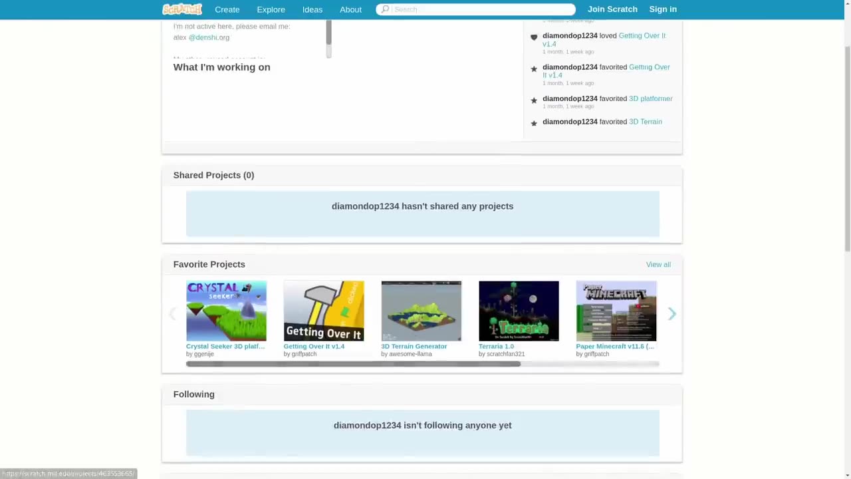Click Getting Over It v1.4 title under thumbnail

(314, 346)
